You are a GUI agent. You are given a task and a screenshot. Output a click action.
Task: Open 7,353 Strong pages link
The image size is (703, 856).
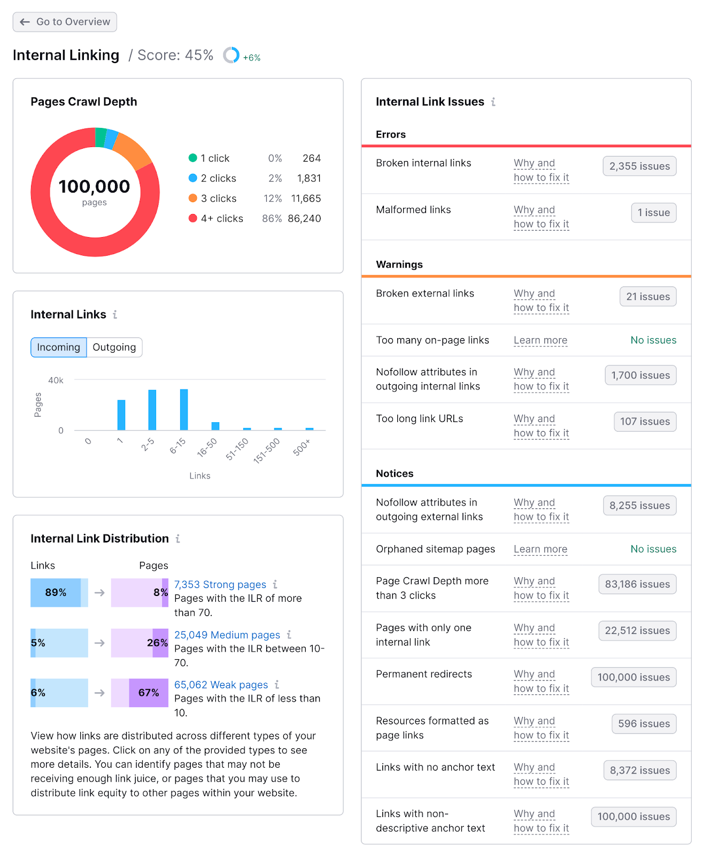pos(220,584)
